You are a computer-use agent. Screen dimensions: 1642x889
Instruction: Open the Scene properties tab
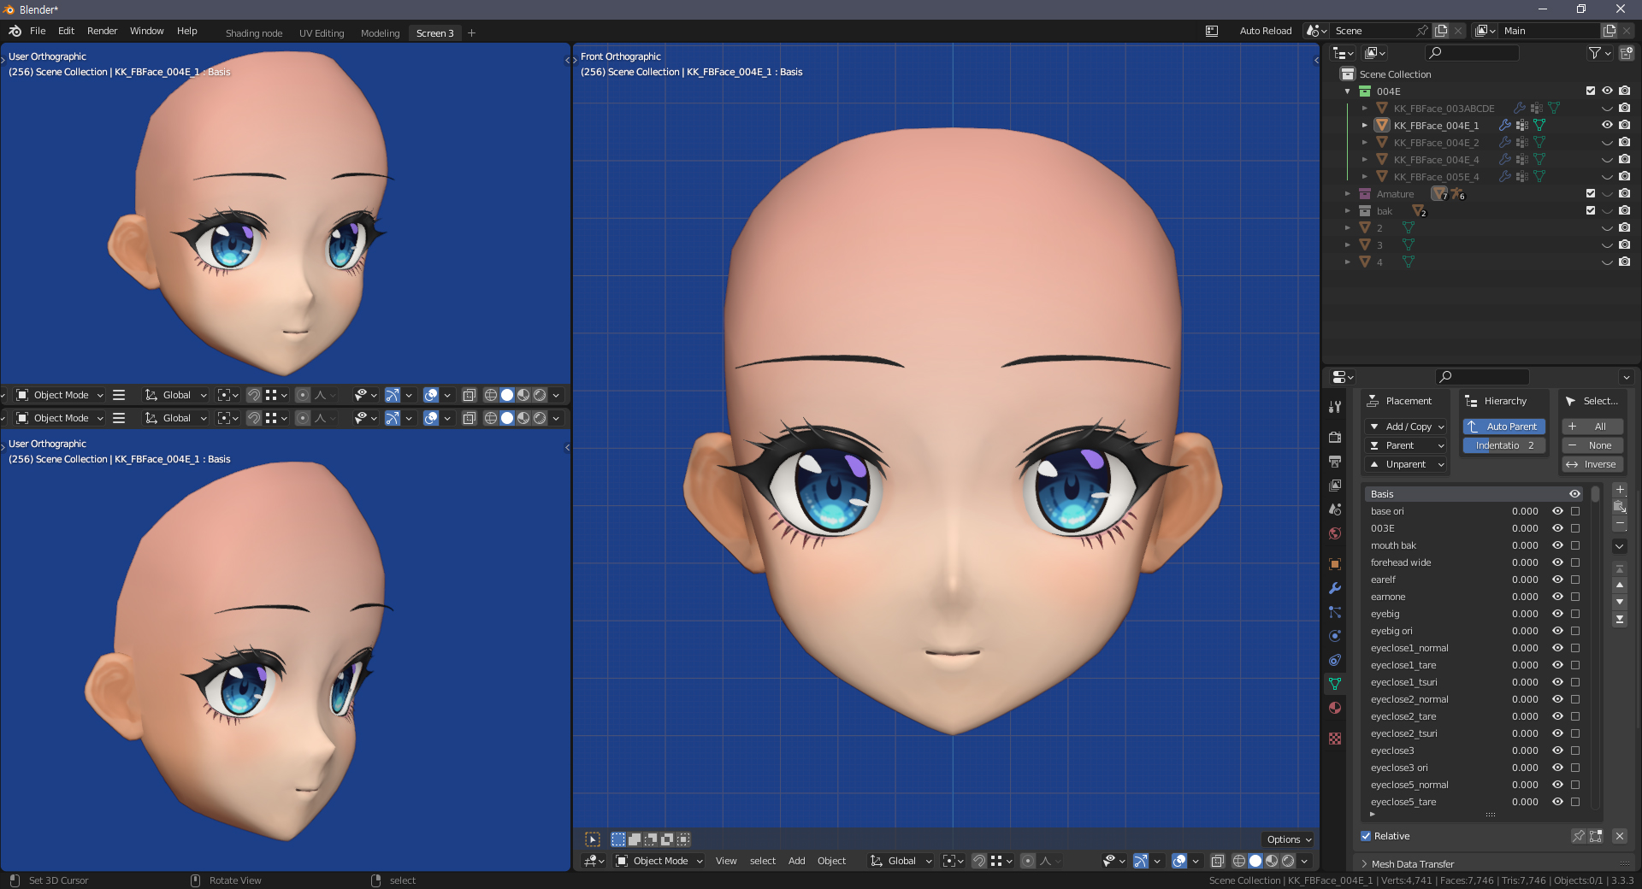click(x=1335, y=509)
